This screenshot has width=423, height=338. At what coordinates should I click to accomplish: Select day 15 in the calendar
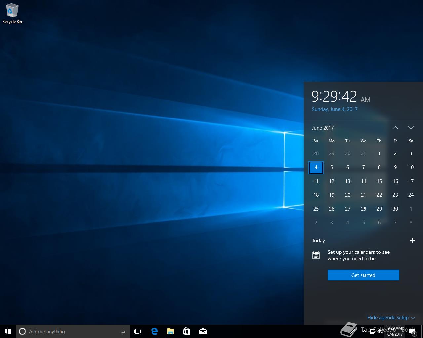(x=379, y=181)
